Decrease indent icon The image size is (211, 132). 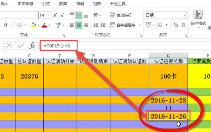[96, 25]
